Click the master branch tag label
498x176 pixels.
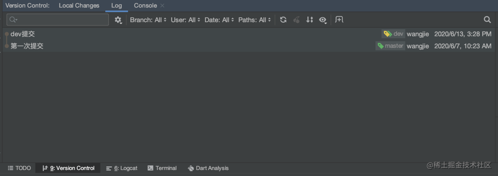point(390,46)
